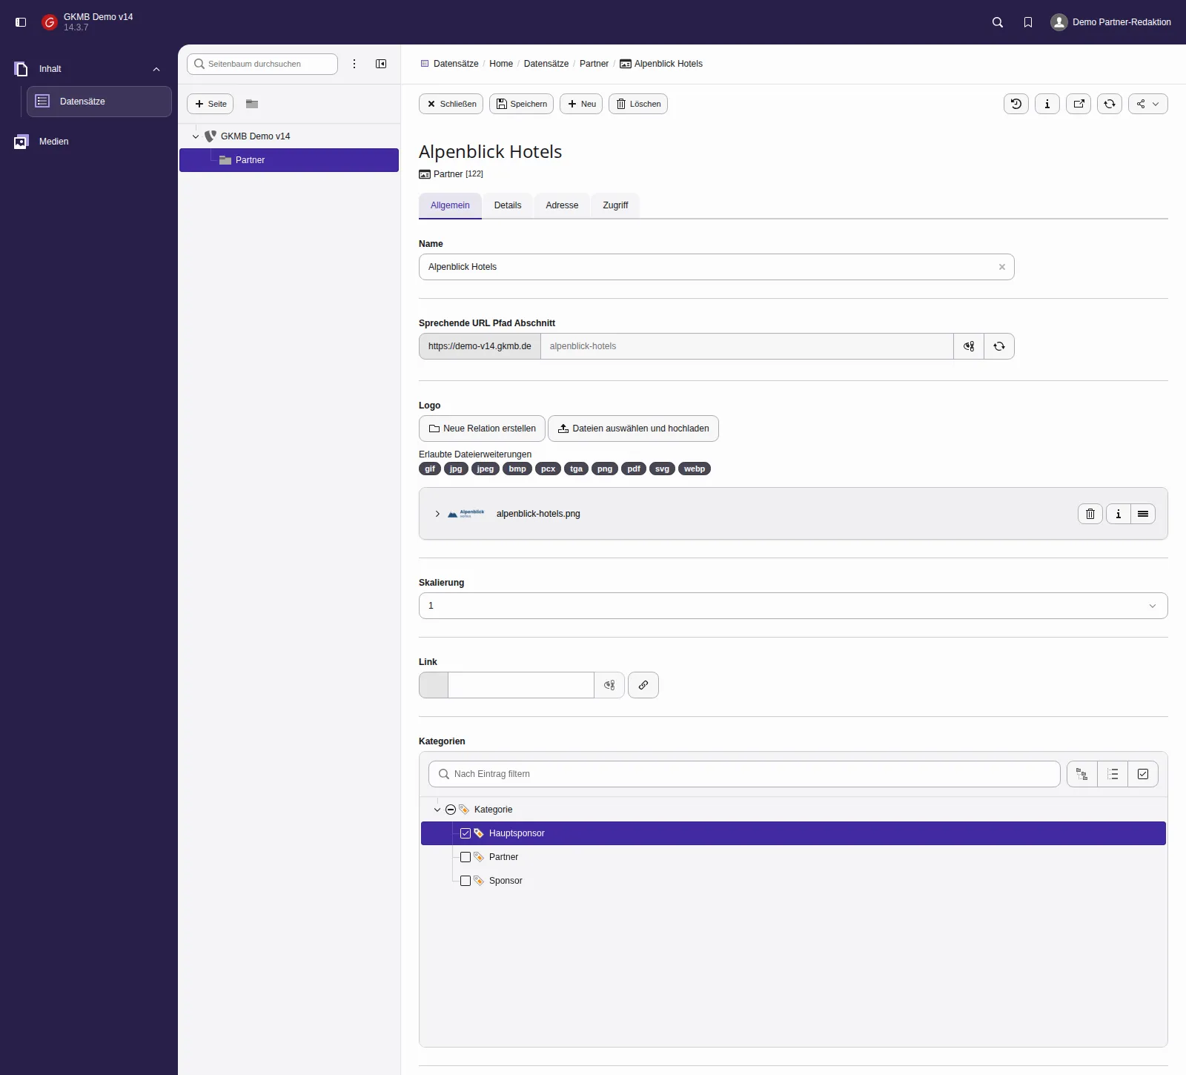Screen dimensions: 1186x1075
Task: Click Home in the breadcrumb
Action: [501, 64]
